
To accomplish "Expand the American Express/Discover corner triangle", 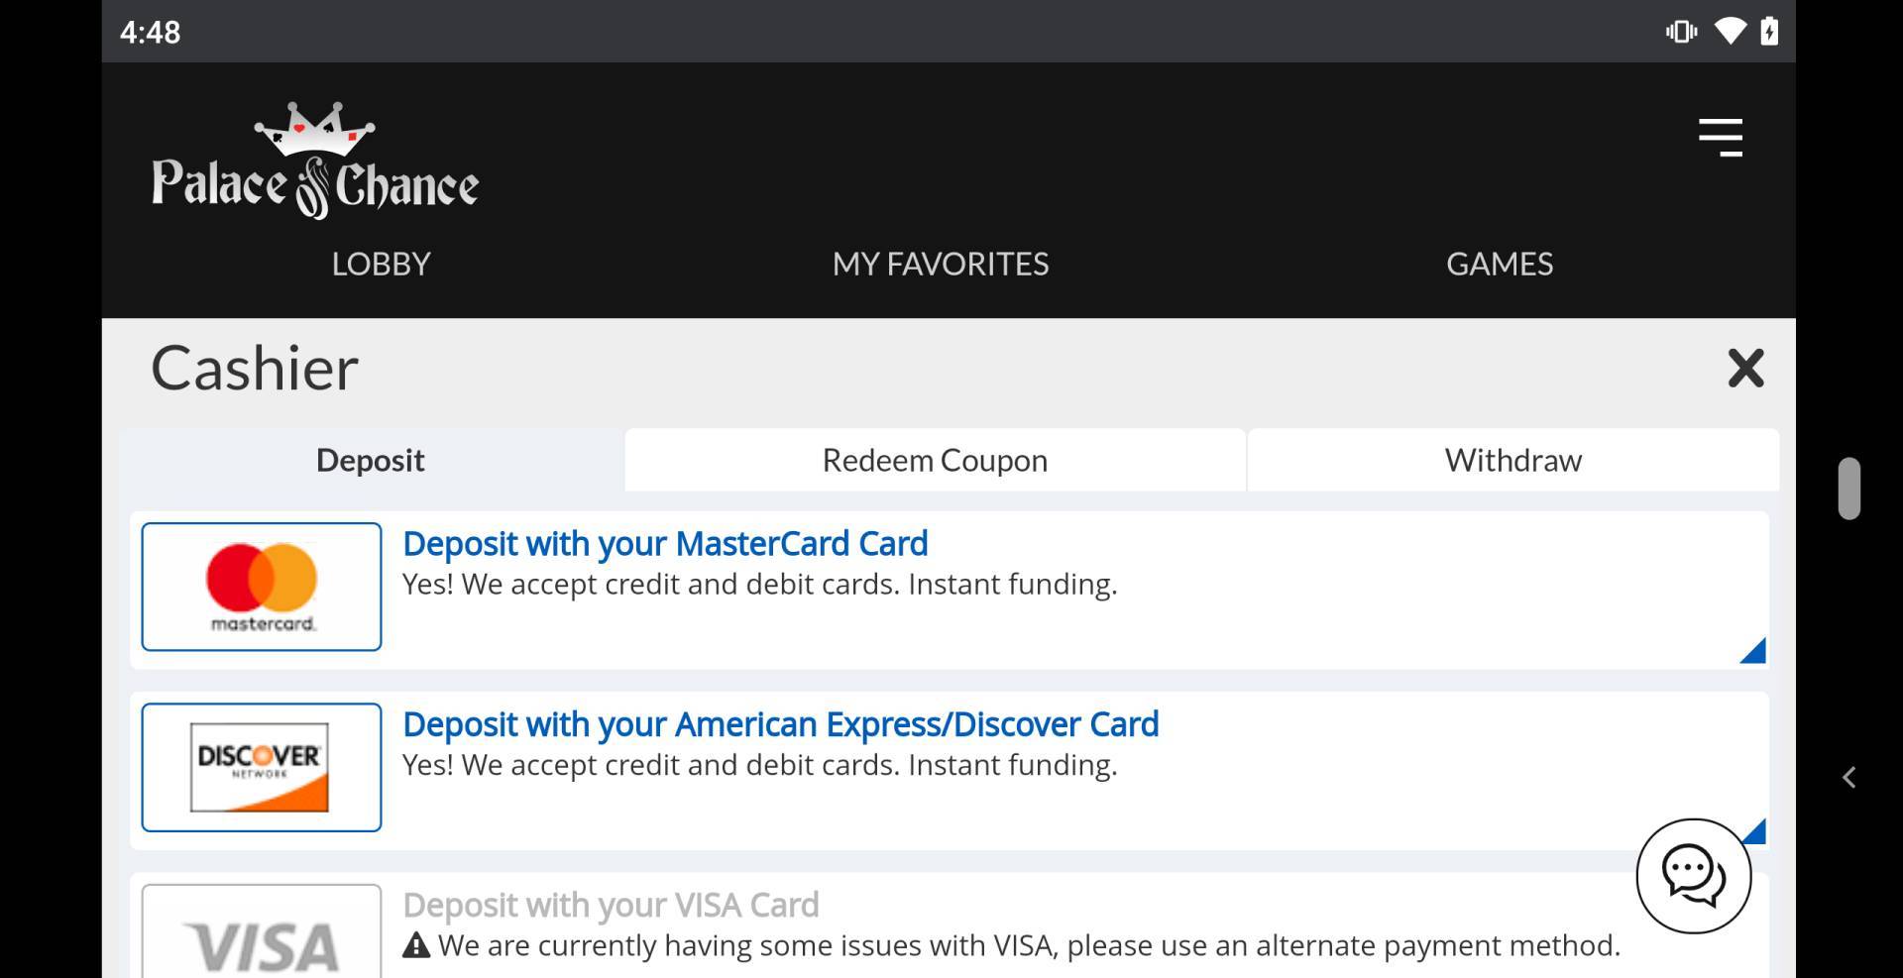I will coord(1755,830).
